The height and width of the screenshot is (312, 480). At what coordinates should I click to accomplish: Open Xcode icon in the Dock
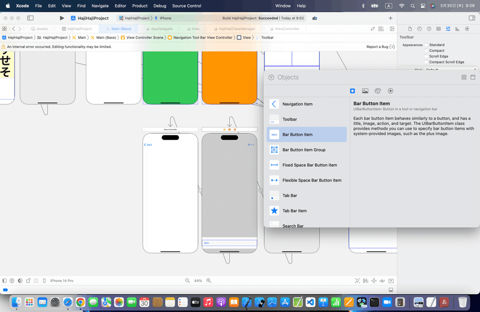coord(247,302)
